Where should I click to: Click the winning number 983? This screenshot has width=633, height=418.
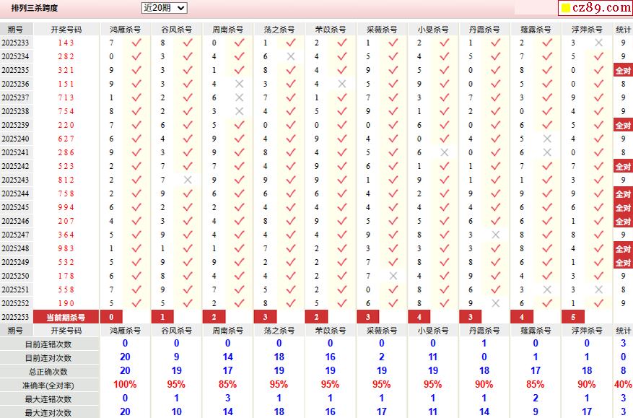(66, 248)
